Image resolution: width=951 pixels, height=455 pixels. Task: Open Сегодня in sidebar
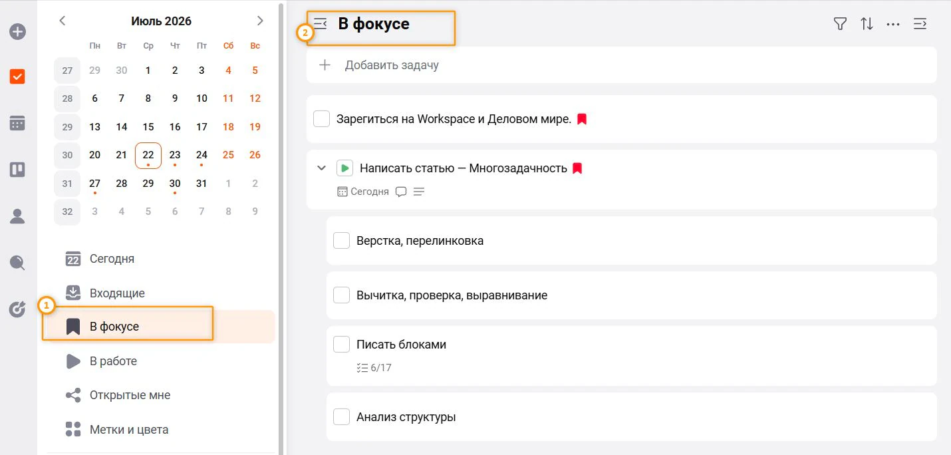pyautogui.click(x=160, y=259)
